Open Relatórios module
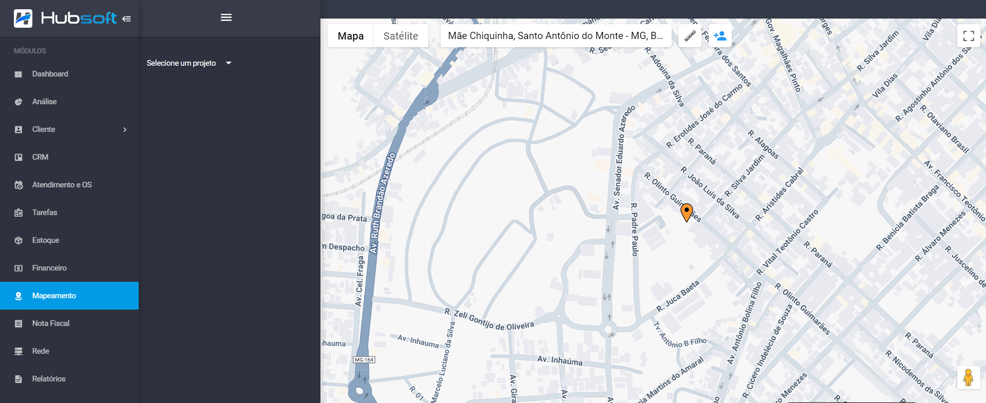986x403 pixels. click(69, 379)
